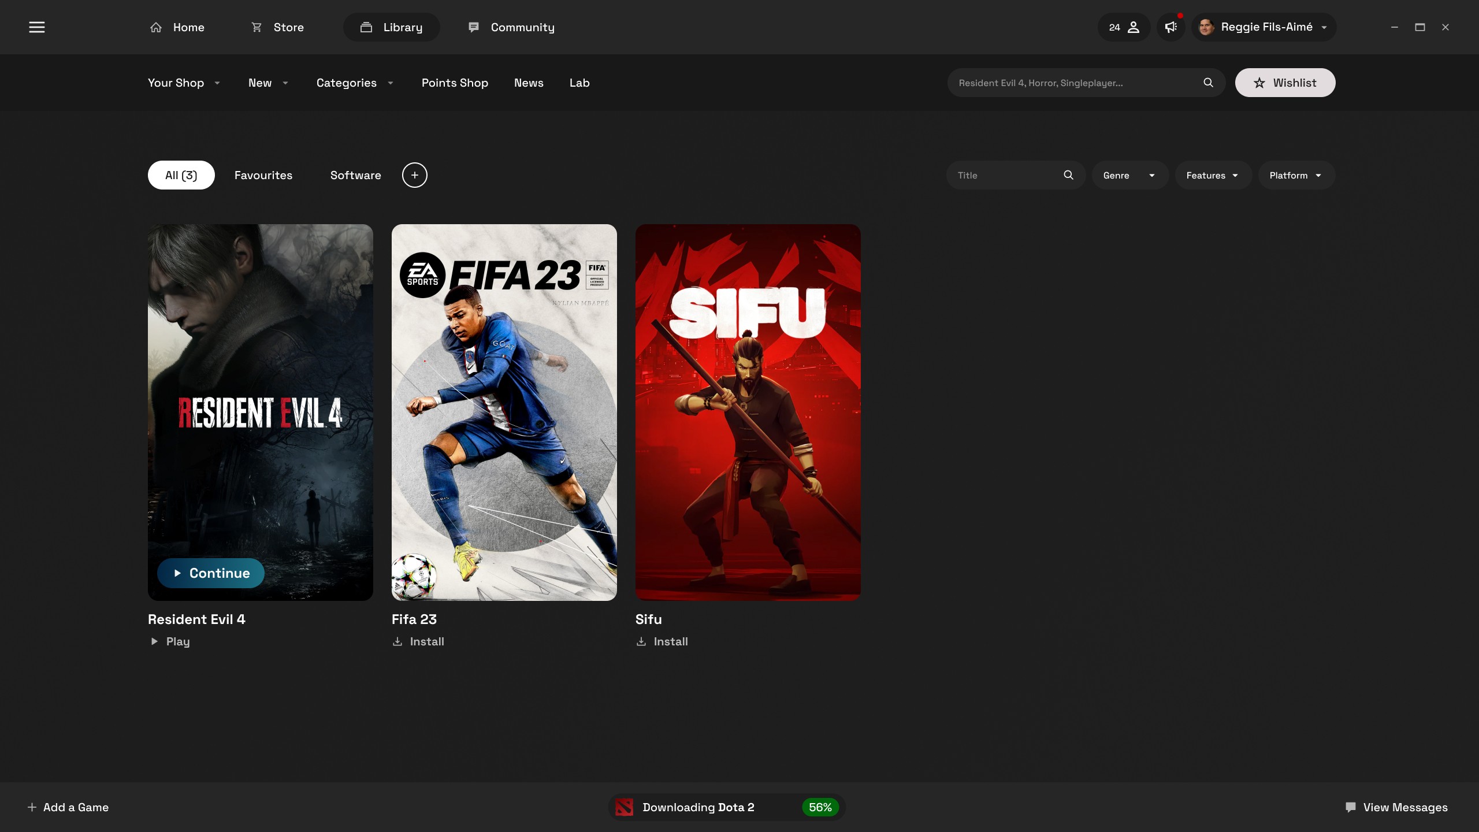
Task: Click the library Title search icon
Action: coord(1068,175)
